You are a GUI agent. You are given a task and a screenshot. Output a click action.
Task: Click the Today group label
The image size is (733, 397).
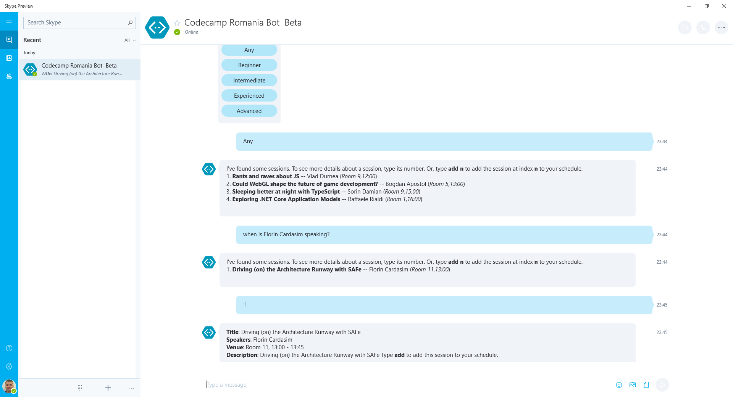[x=29, y=53]
